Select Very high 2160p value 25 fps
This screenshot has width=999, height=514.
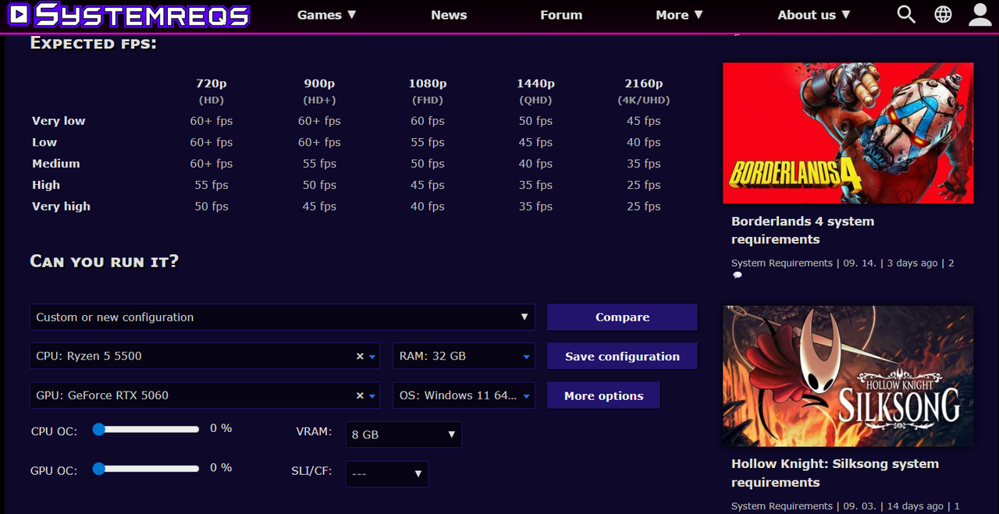click(644, 207)
